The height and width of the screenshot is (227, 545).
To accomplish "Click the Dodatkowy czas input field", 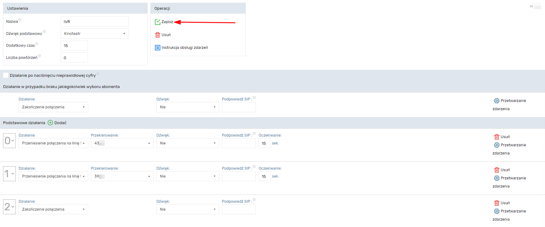I will 74,46.
